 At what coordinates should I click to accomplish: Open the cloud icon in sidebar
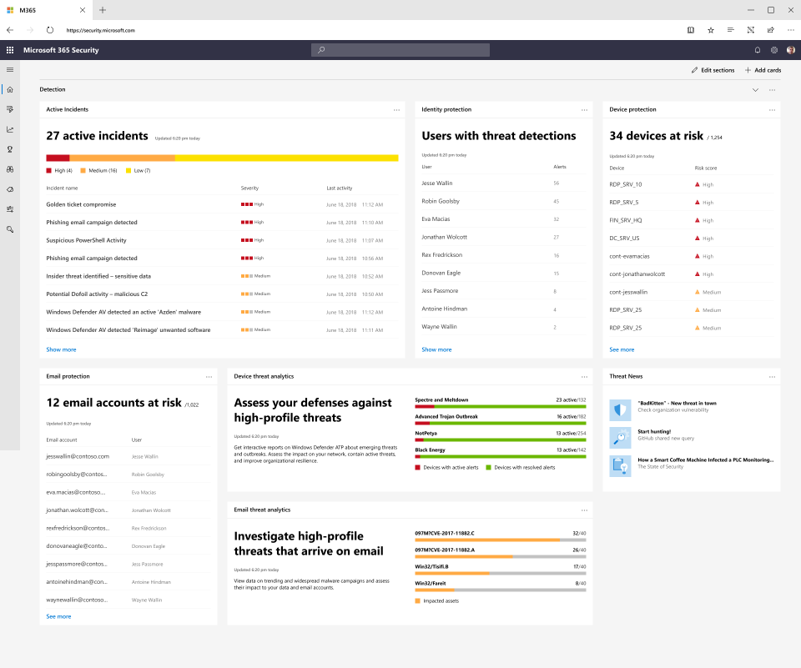(x=10, y=189)
